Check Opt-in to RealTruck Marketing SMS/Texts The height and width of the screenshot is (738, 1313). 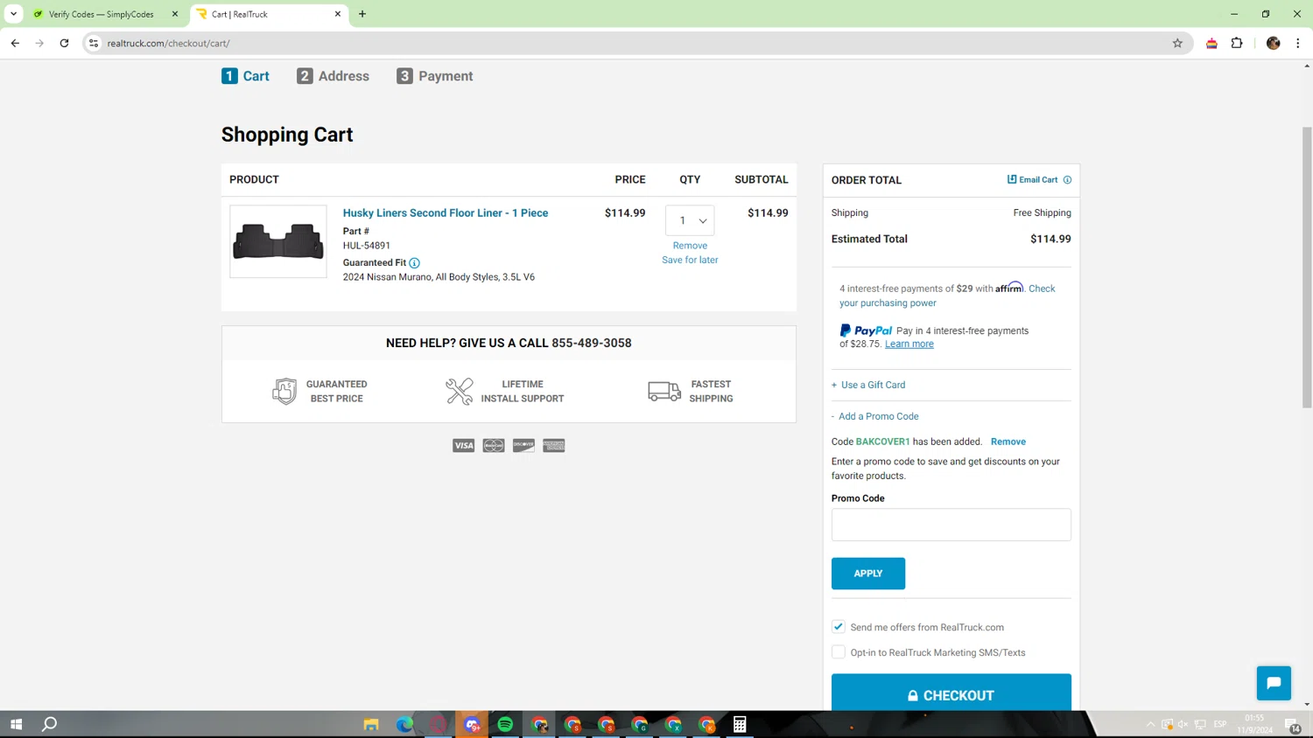(x=839, y=652)
